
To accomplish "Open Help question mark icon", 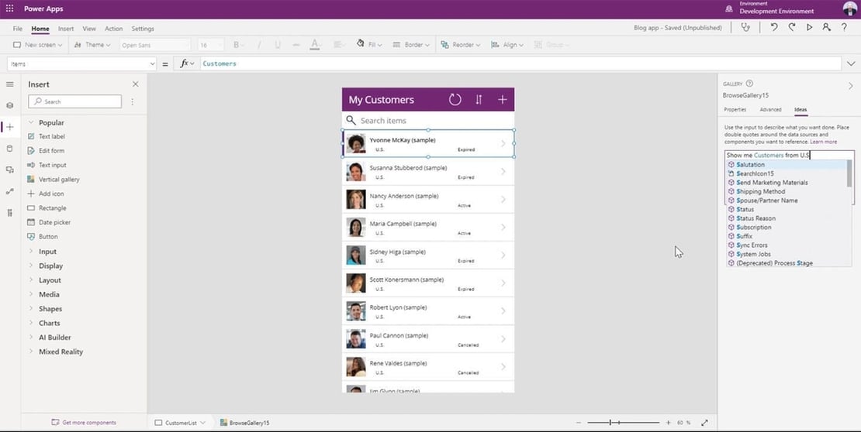I will click(x=844, y=27).
